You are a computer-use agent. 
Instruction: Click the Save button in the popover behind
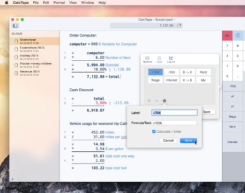point(208,112)
